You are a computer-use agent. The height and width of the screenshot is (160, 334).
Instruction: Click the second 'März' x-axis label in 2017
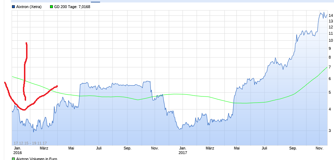pyautogui.click(x=210, y=148)
